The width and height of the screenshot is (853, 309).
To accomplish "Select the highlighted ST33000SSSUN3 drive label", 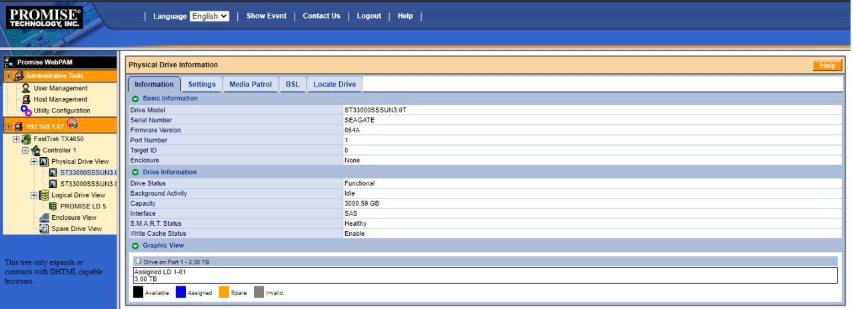I will (89, 172).
